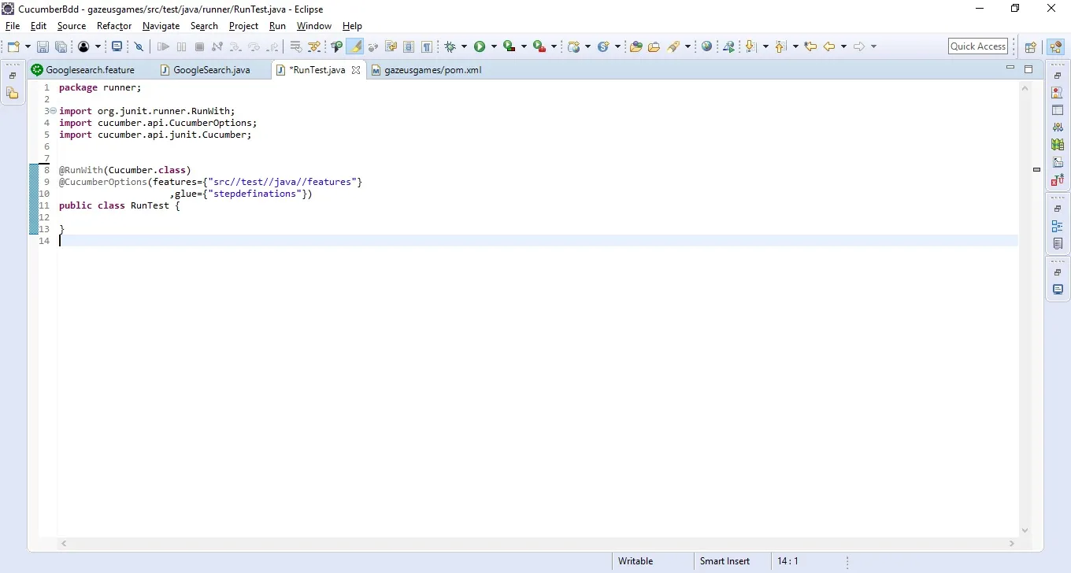The height and width of the screenshot is (573, 1071).
Task: Open the monitor-shaped console icon in toolbar
Action: (x=117, y=46)
